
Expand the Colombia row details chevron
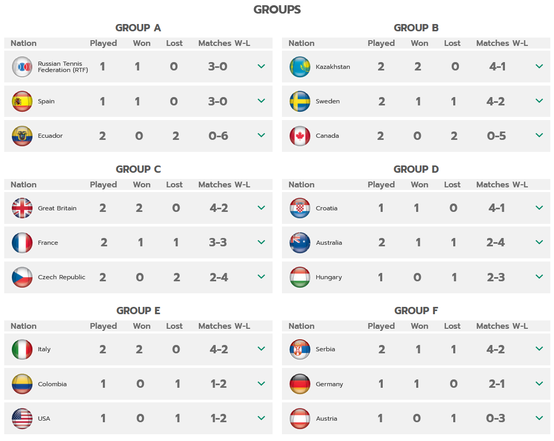[262, 384]
